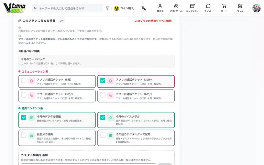The width and height of the screenshot is (264, 165).
Task: Open the language translation icon
Action: click(x=144, y=8)
